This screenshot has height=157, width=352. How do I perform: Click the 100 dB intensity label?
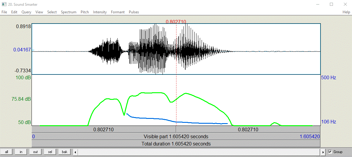pos(23,78)
